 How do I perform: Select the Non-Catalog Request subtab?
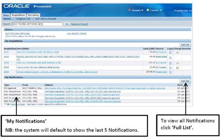pyautogui.click(x=46, y=19)
